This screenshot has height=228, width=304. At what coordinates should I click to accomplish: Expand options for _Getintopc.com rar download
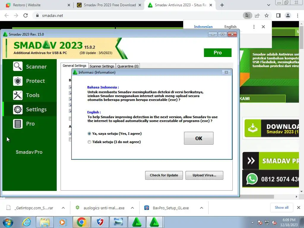[63, 208]
